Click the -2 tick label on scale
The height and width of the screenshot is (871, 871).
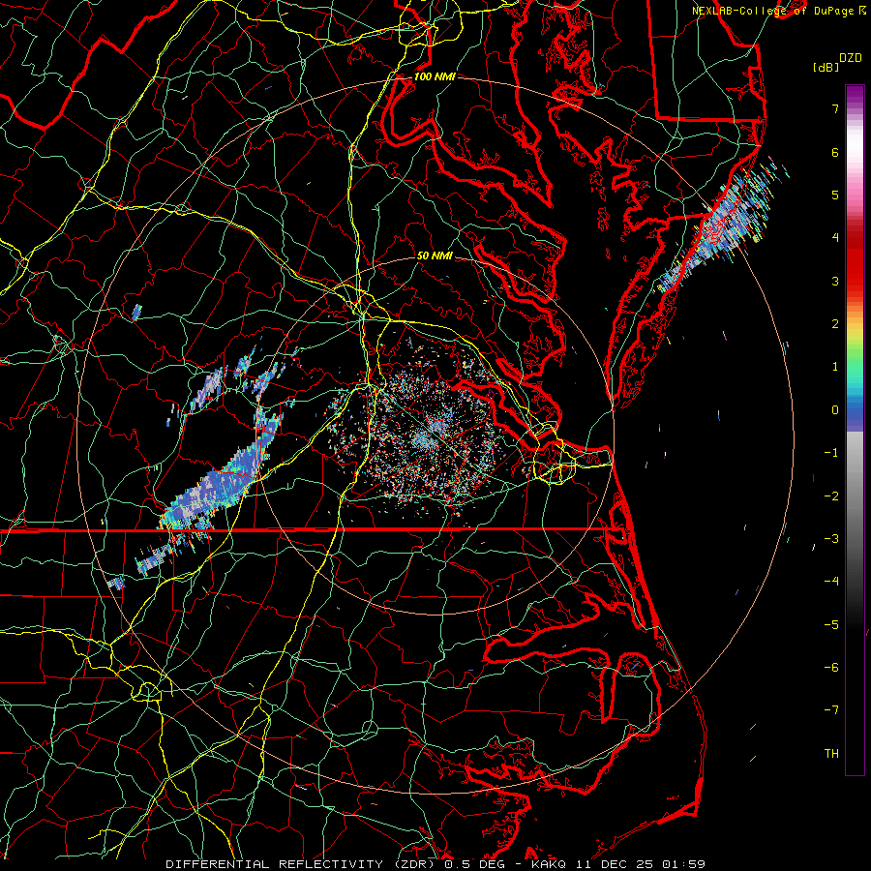tap(831, 496)
